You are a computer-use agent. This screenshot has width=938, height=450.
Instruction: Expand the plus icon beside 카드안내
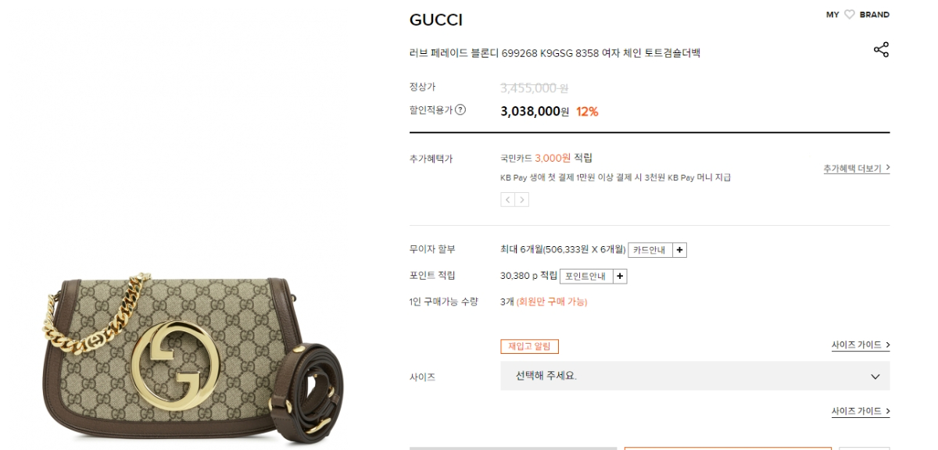[680, 250]
